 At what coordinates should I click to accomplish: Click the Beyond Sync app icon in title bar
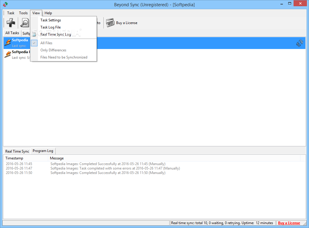6,4
